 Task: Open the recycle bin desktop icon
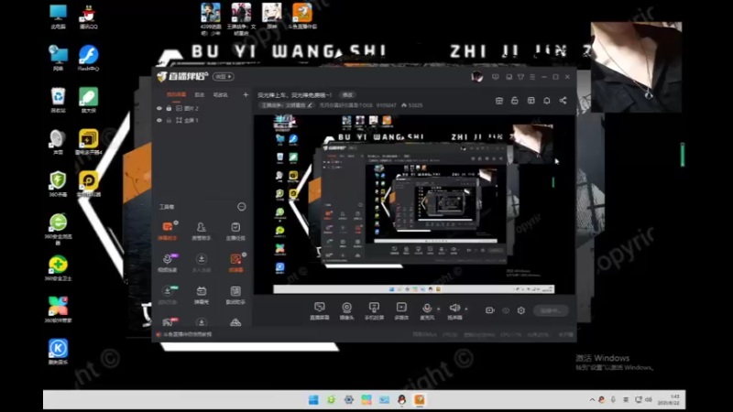58,101
